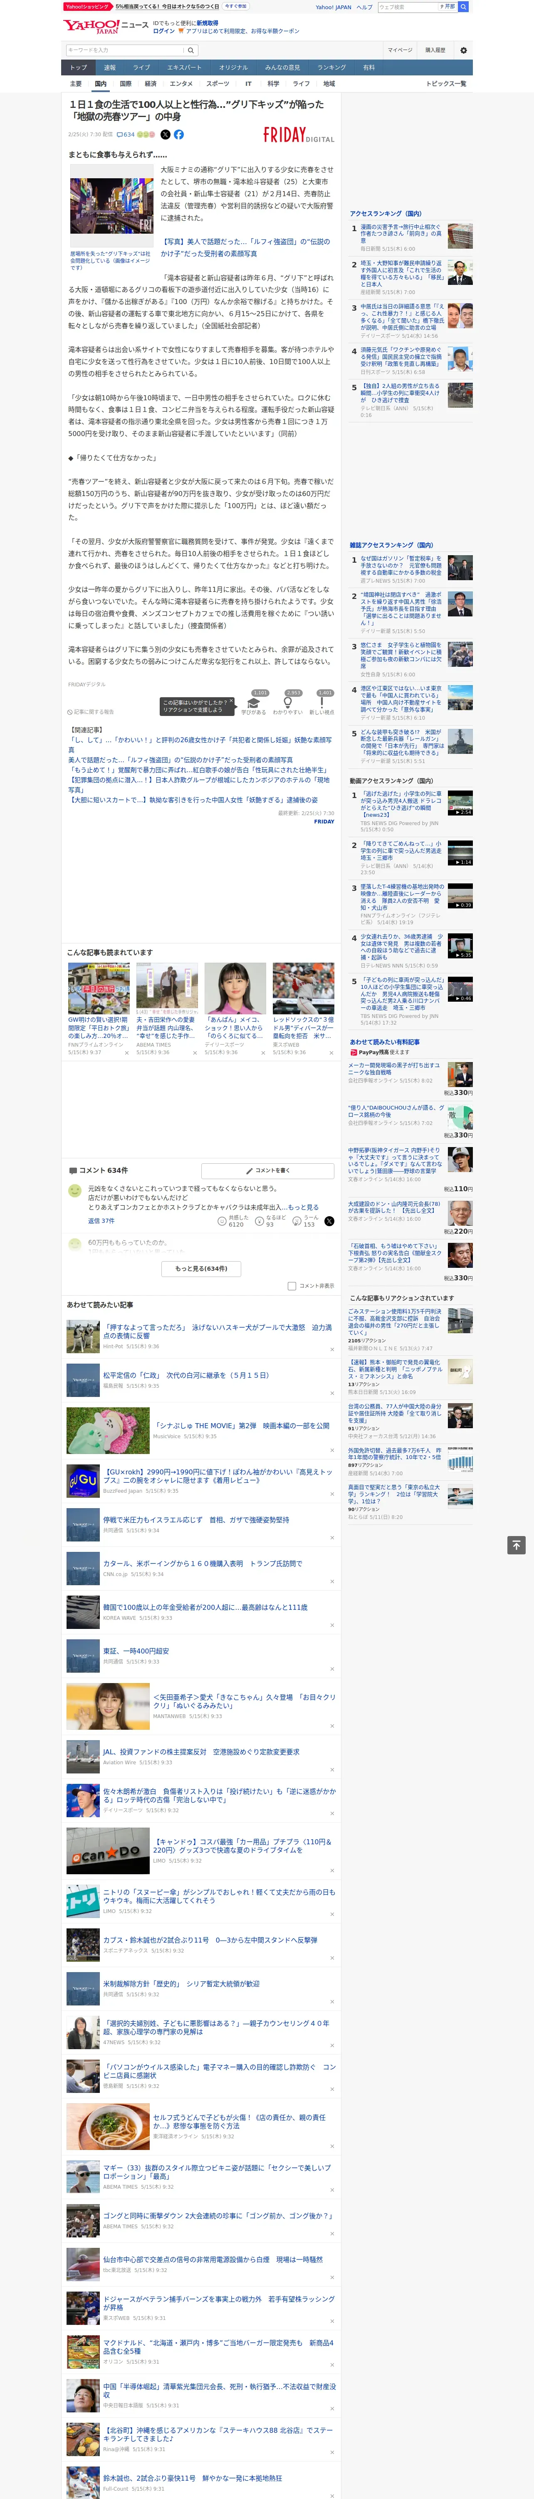Open the ランキング navigation tab
This screenshot has height=2499, width=534.
tap(331, 67)
